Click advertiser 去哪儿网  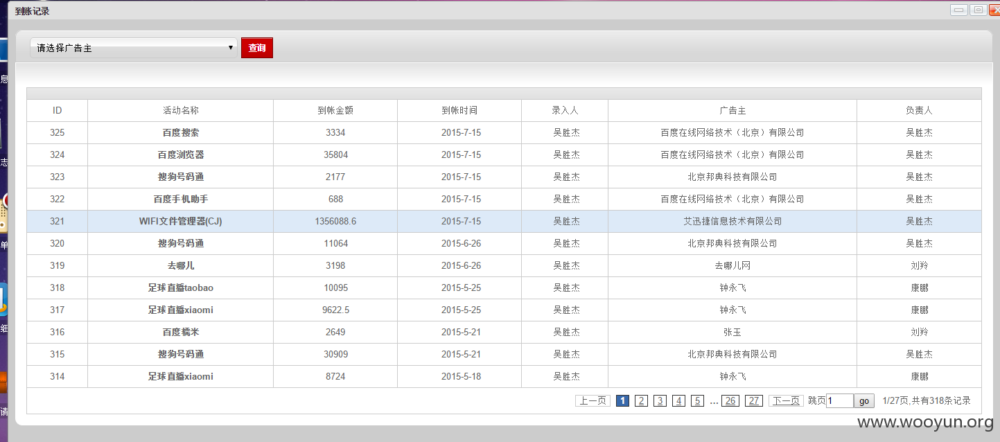733,265
